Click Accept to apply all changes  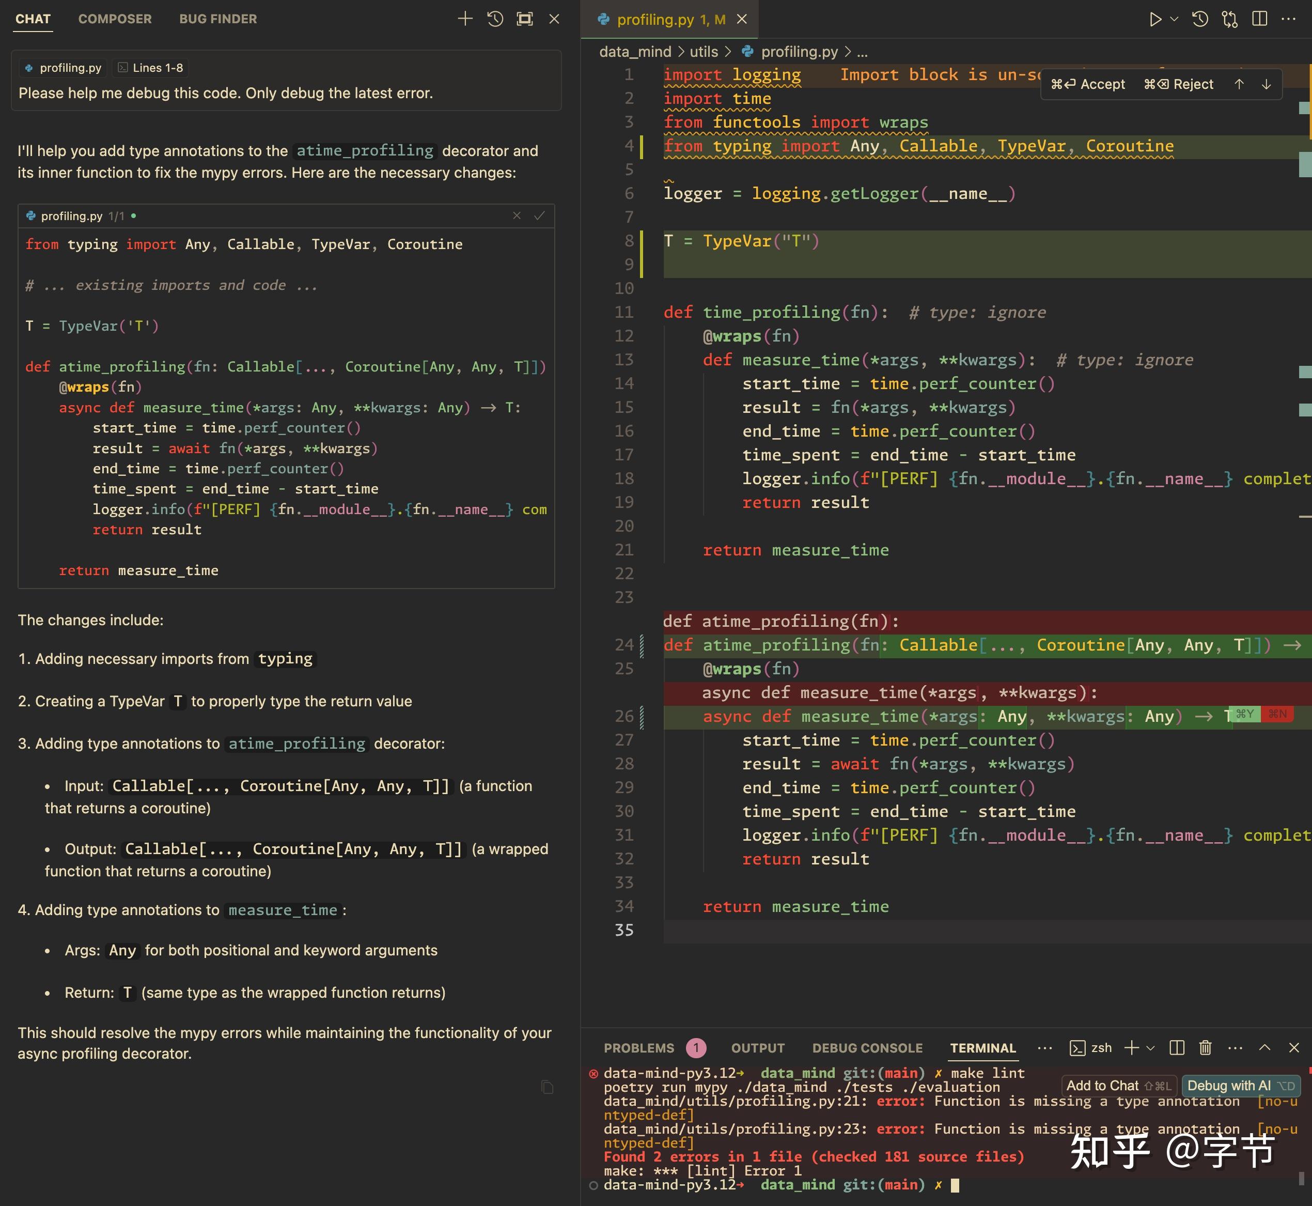(x=1088, y=84)
